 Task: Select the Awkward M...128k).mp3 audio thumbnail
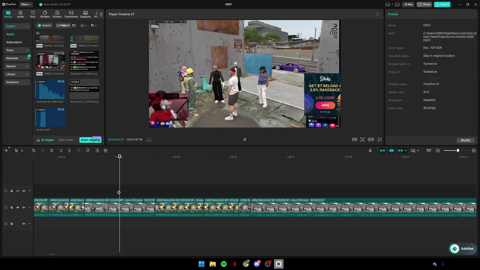click(x=50, y=89)
